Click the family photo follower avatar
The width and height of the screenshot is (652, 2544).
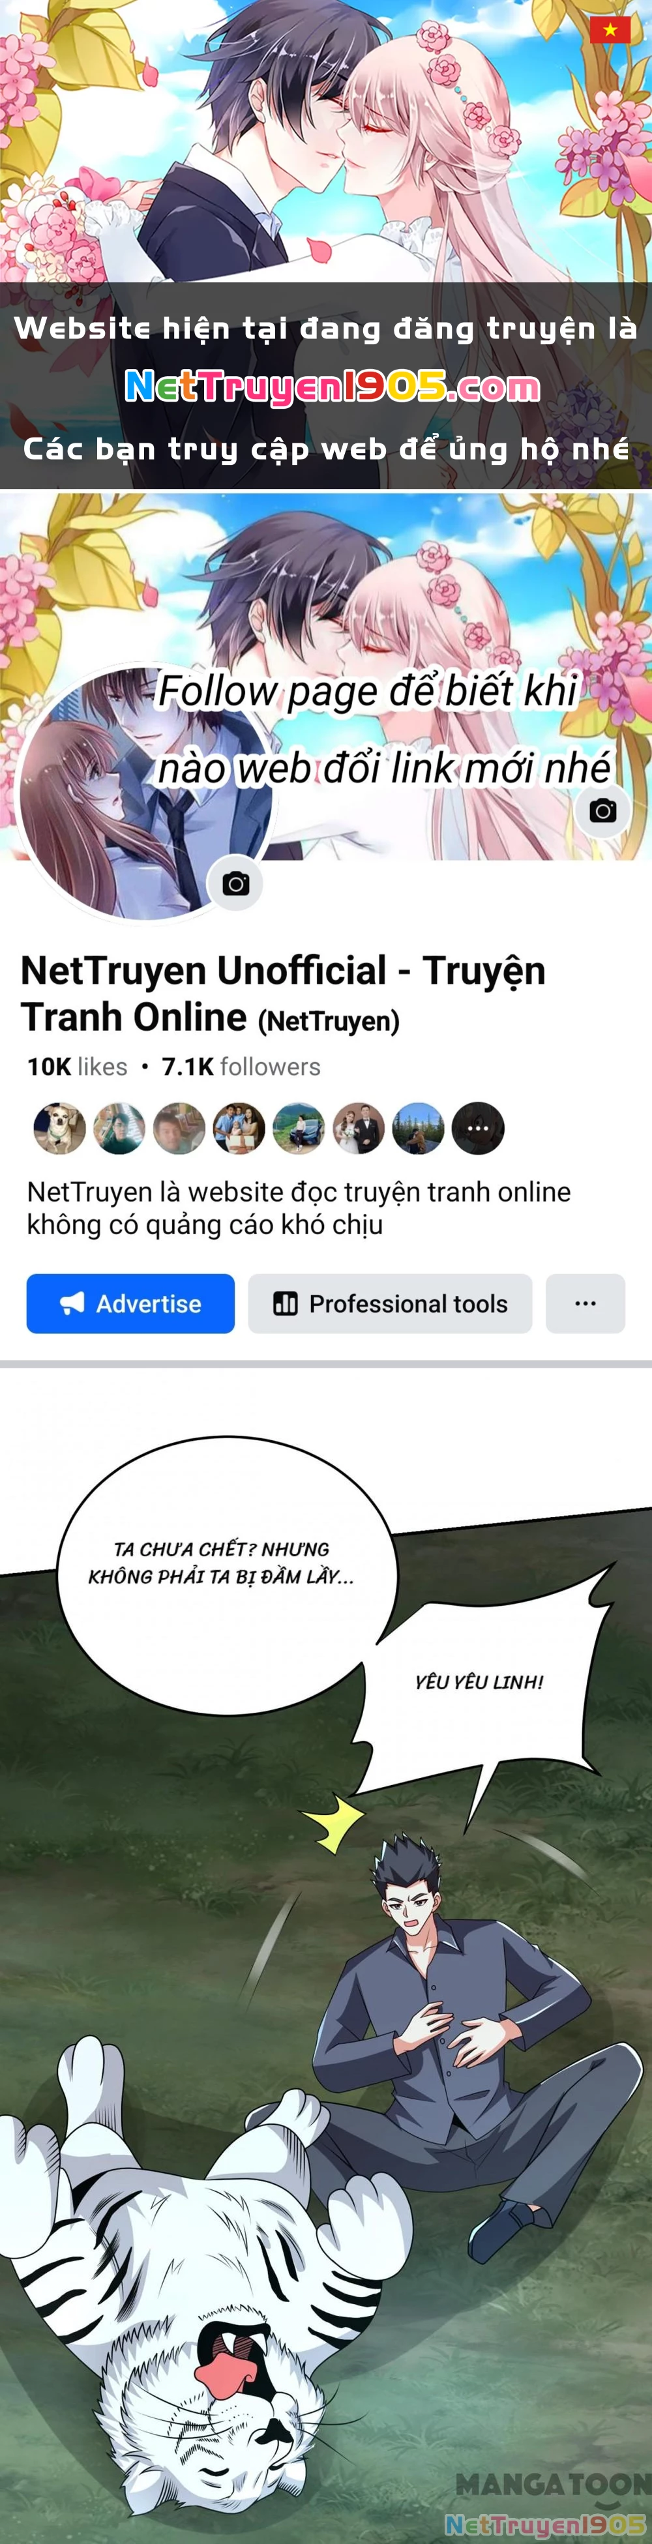239,1129
